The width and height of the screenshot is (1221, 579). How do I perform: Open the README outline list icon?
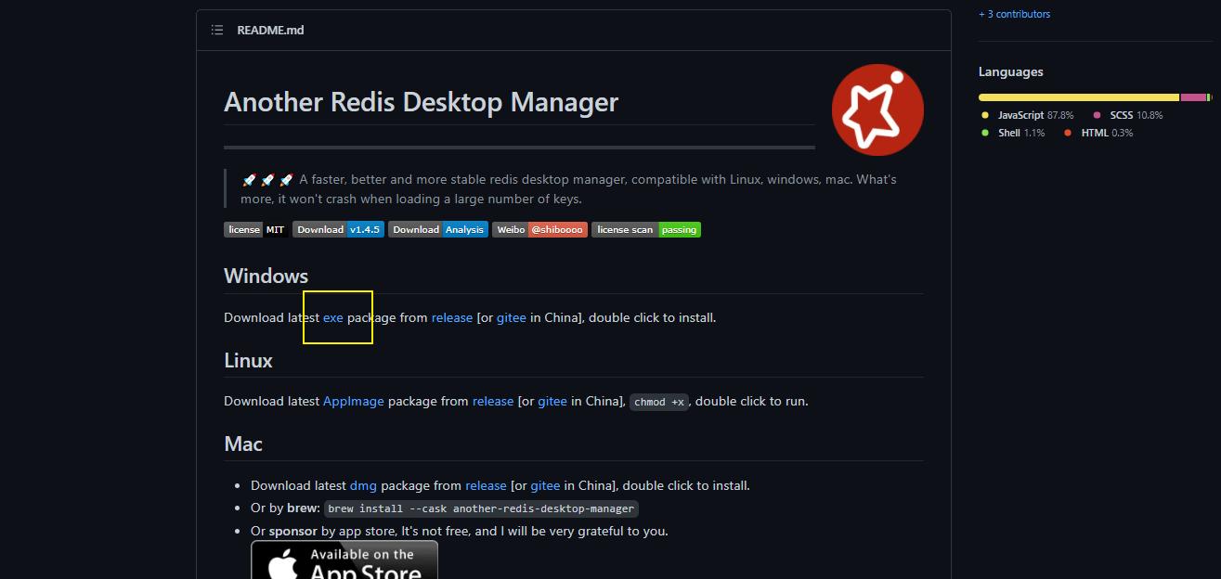(x=217, y=30)
